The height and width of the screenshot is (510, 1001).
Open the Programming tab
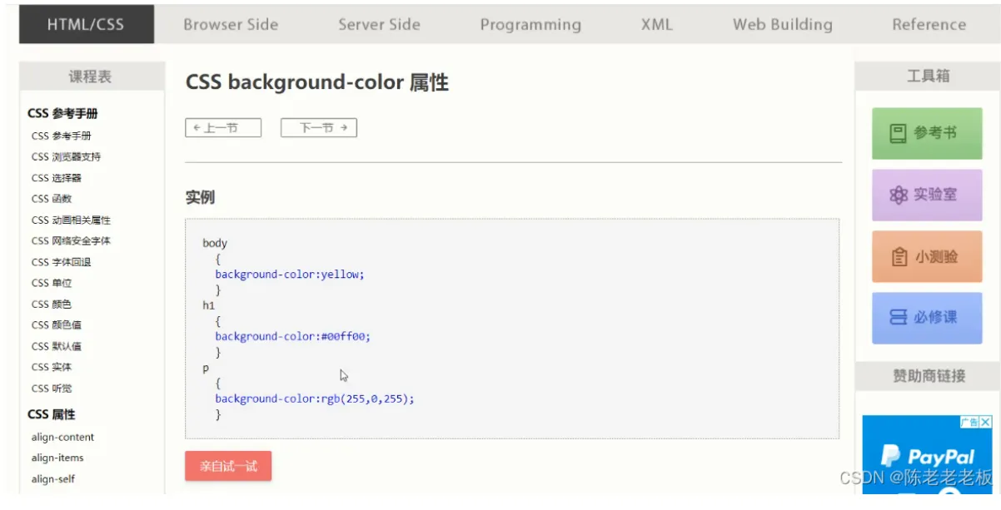tap(530, 24)
